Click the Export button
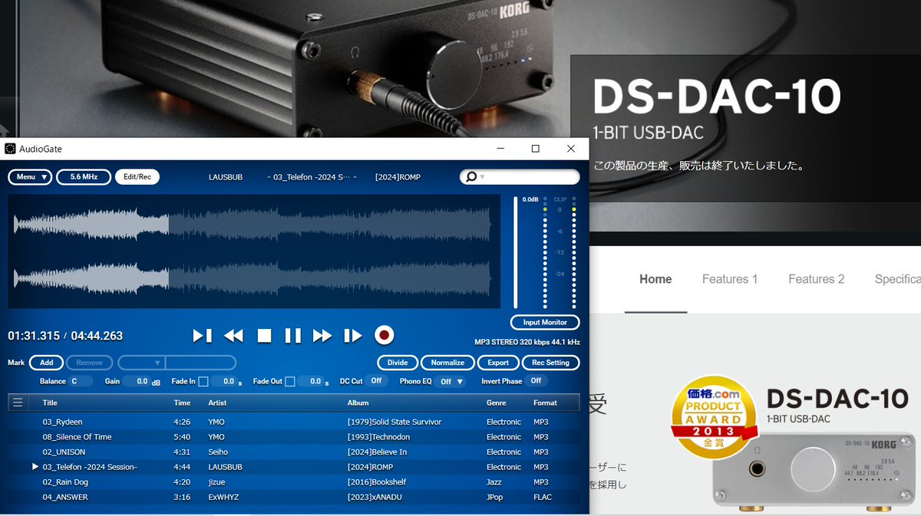921x516 pixels. (x=498, y=363)
